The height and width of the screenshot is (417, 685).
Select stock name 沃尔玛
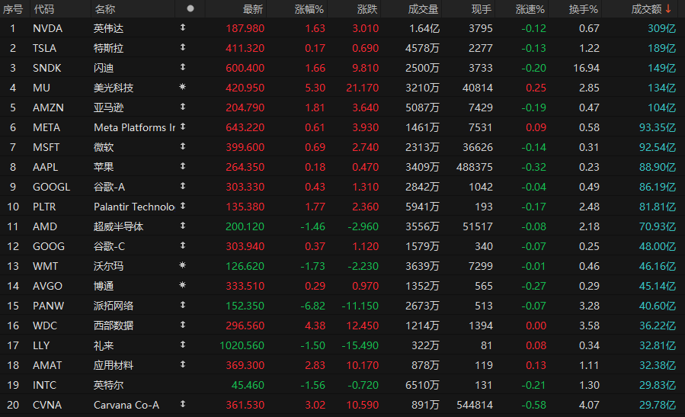coord(108,266)
